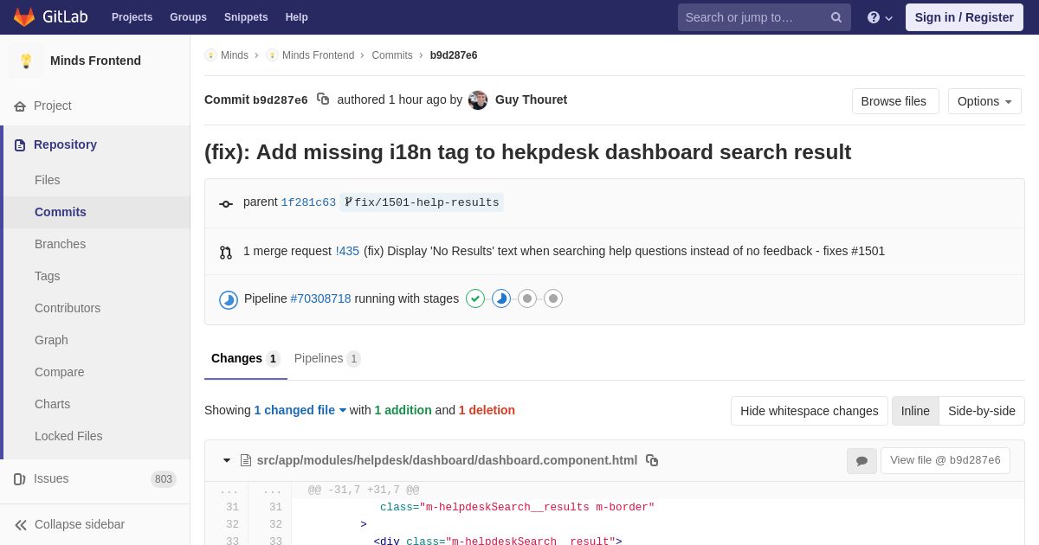Copy the commit SHA with the clipboard icon
The height and width of the screenshot is (545, 1039).
[323, 99]
